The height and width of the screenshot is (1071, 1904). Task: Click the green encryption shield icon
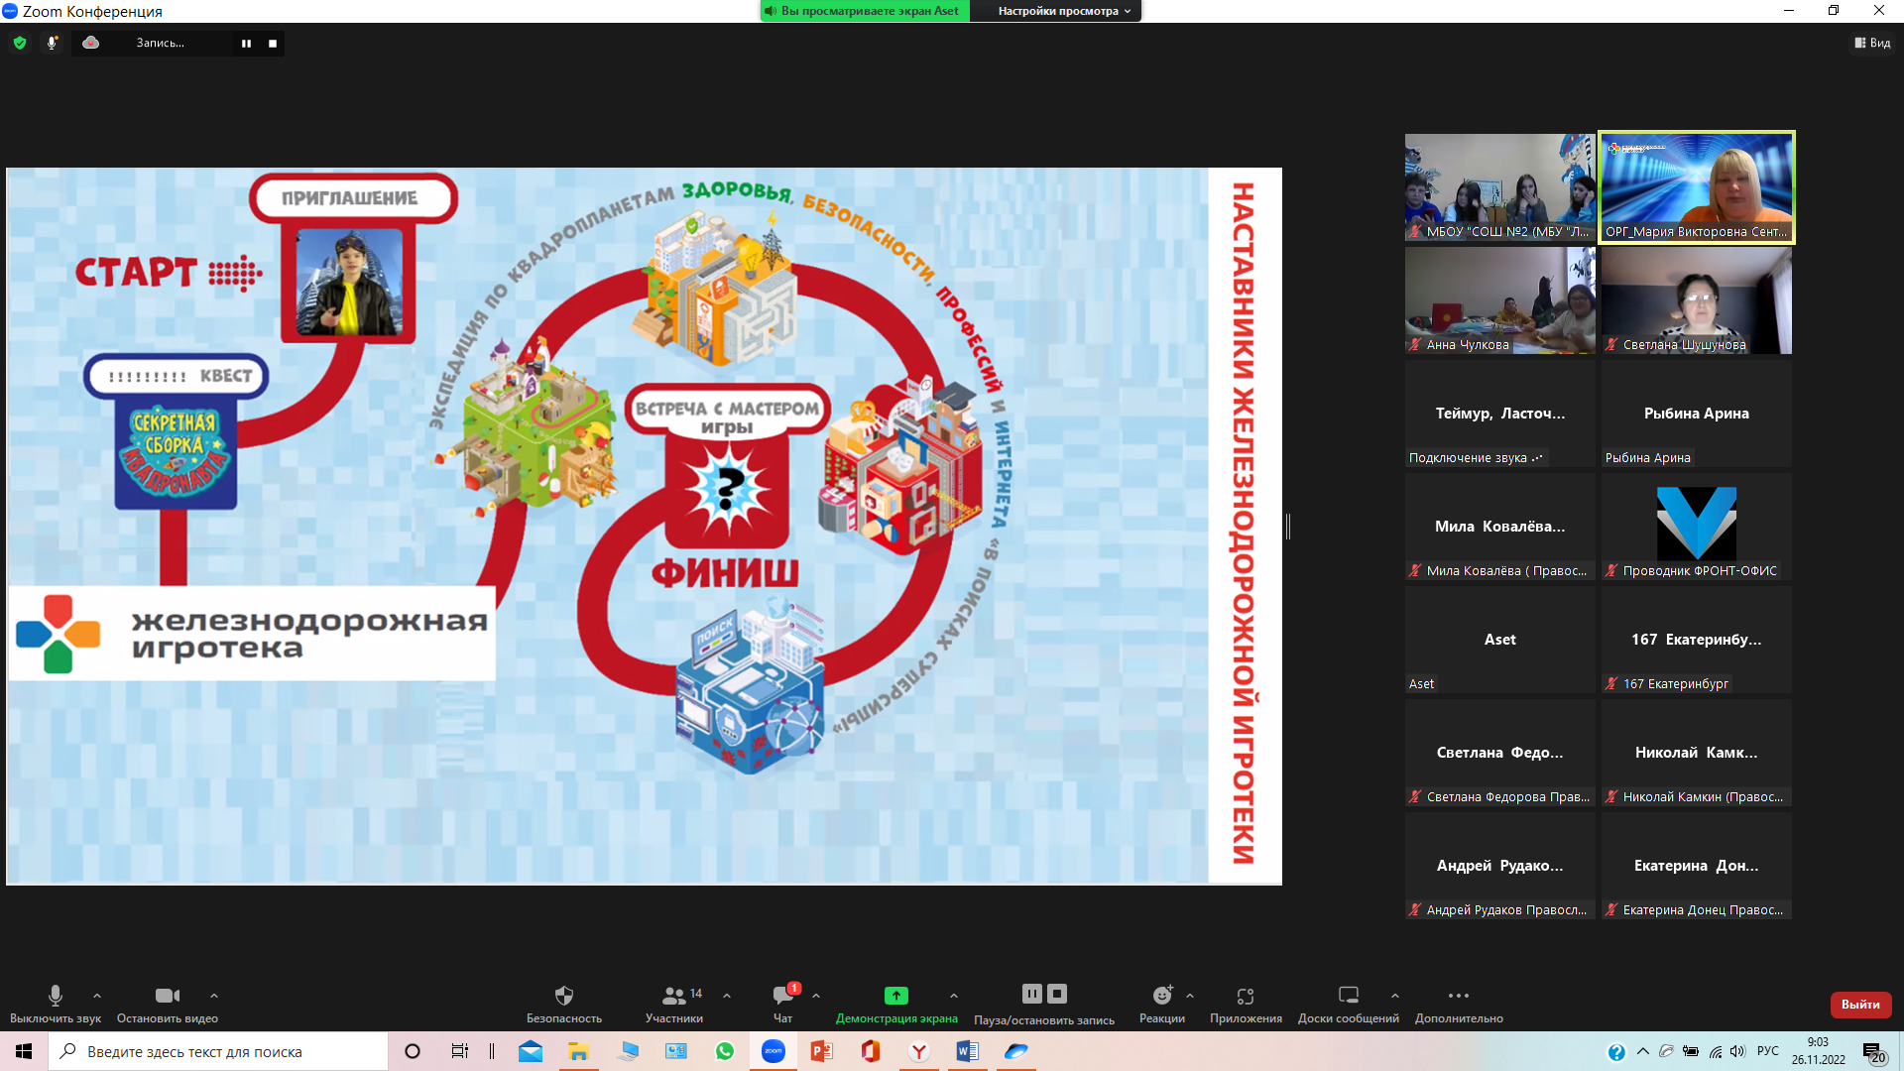click(x=20, y=43)
